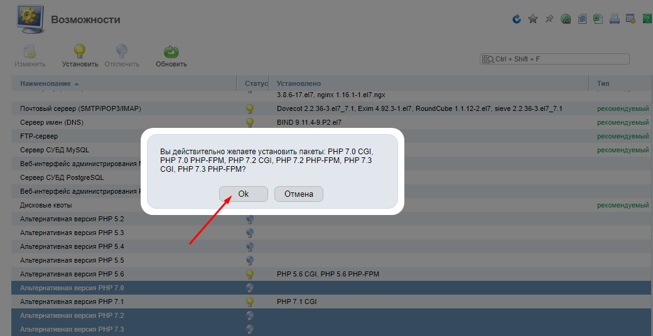Pin the tab using pushpin icon

click(549, 19)
